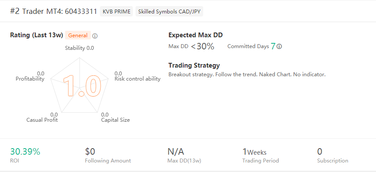Click info icon next to Committed Days
The height and width of the screenshot is (172, 376).
coord(279,46)
